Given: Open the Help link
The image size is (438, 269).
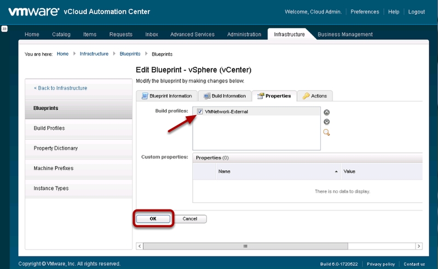Looking at the screenshot, I should pos(394,11).
